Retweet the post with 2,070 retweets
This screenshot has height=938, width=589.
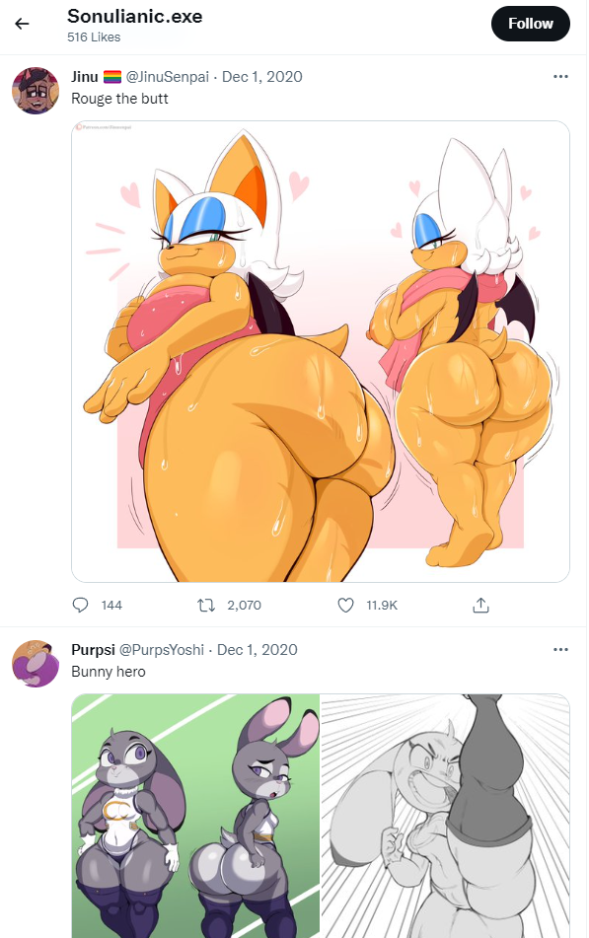coord(206,606)
